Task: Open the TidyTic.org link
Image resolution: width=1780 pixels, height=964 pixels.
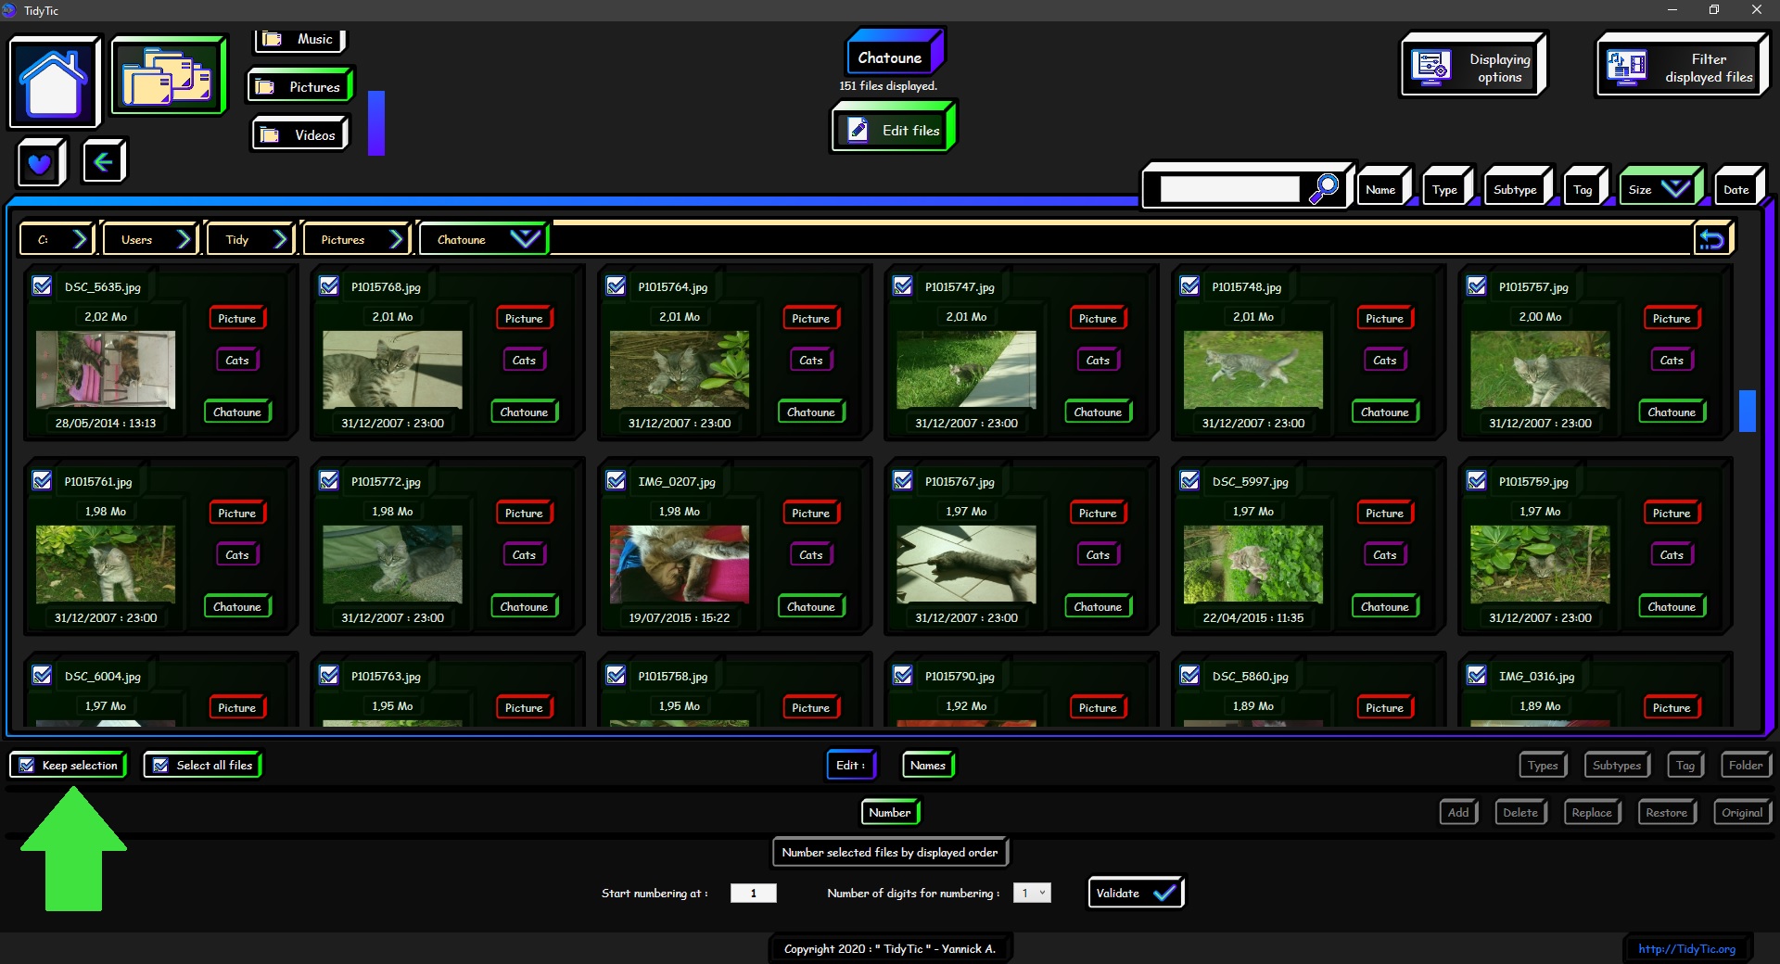Action: pos(1686,948)
